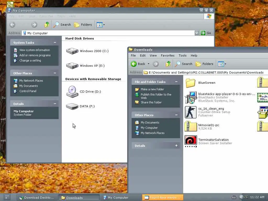Click Back arrow in My Computer toolbar

12,25
